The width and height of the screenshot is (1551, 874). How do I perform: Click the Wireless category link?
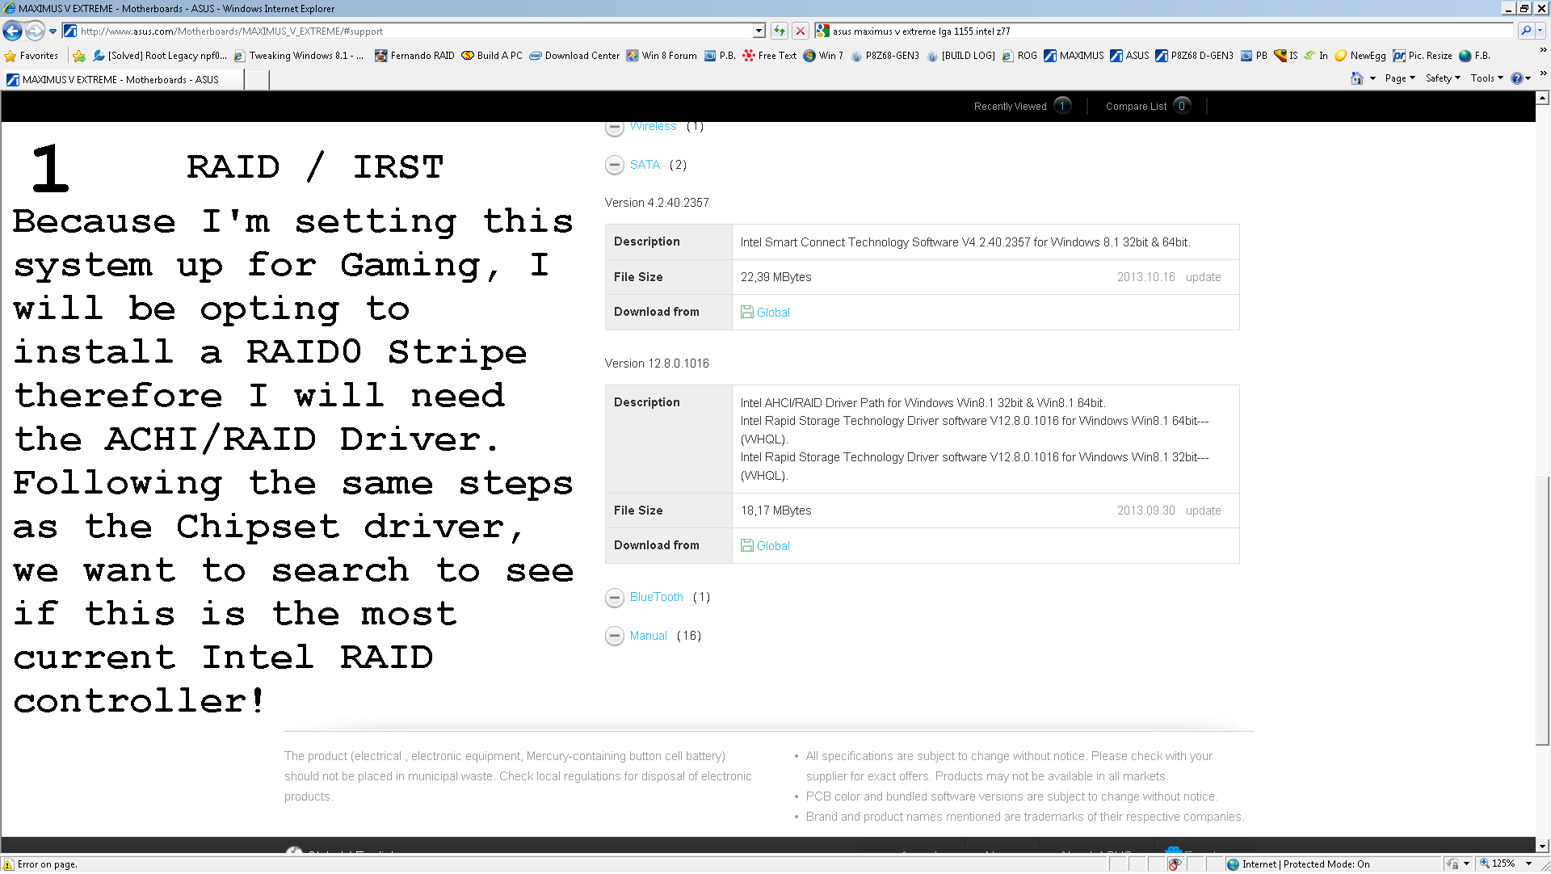[653, 127]
